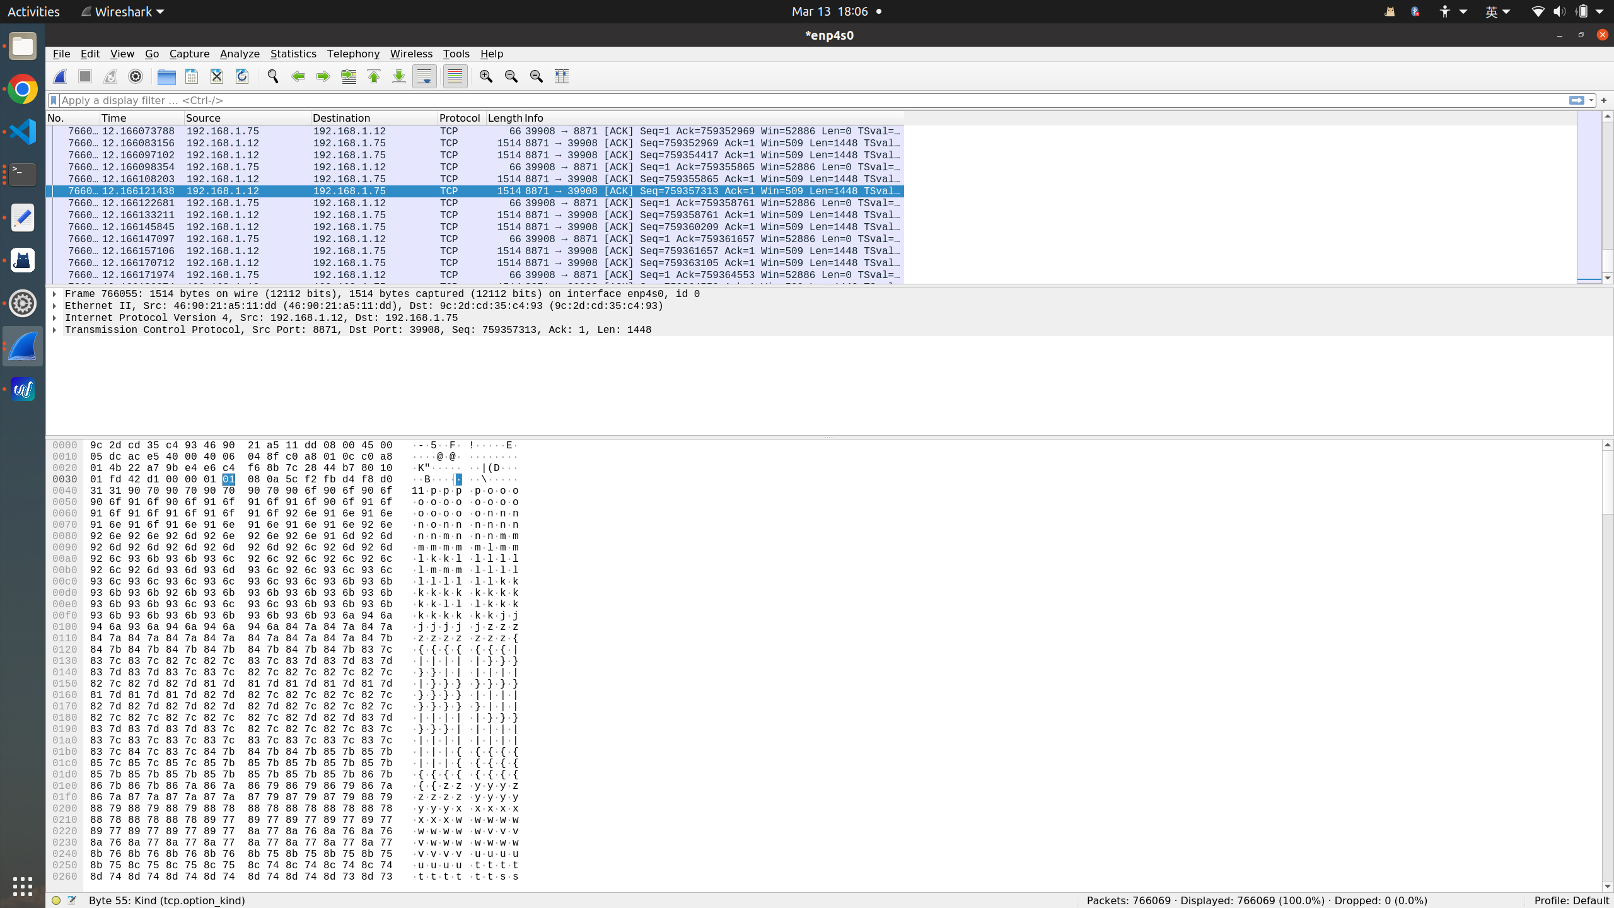Toggle packet colorization rules

click(x=455, y=76)
